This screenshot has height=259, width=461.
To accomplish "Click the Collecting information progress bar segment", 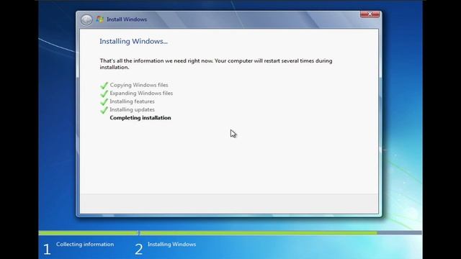I will tap(88, 233).
